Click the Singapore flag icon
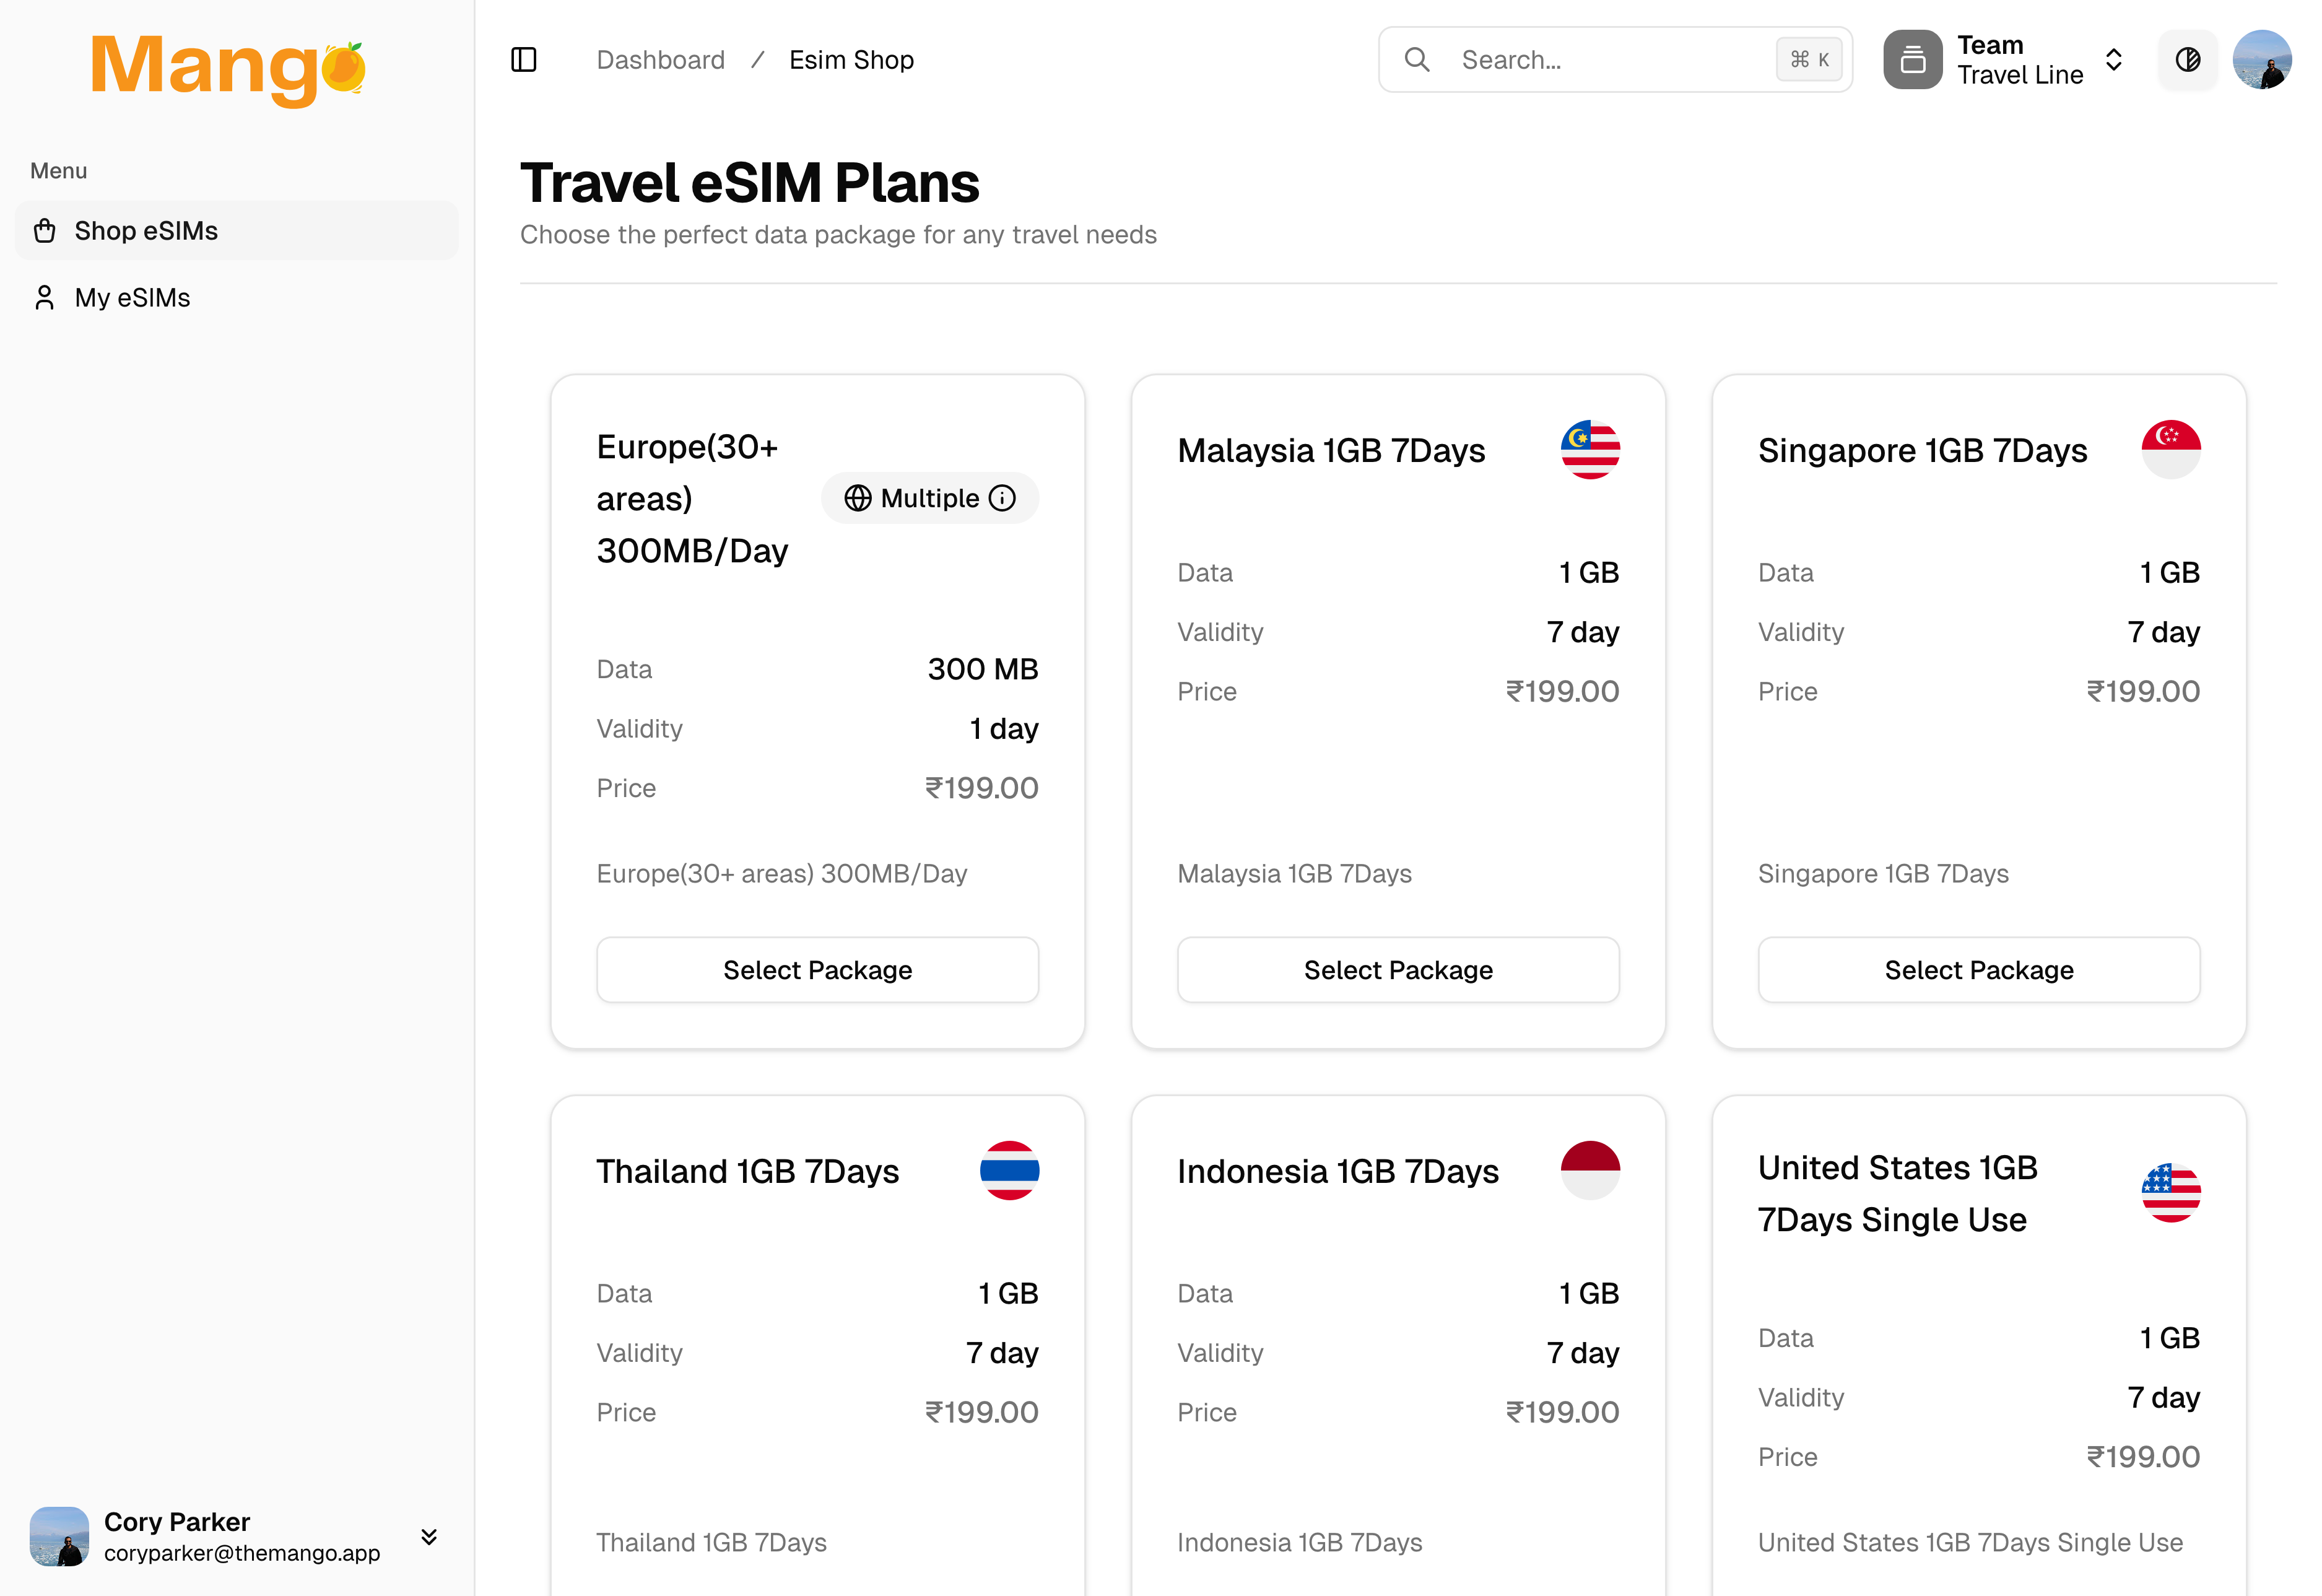2322x1596 pixels. (x=2170, y=450)
